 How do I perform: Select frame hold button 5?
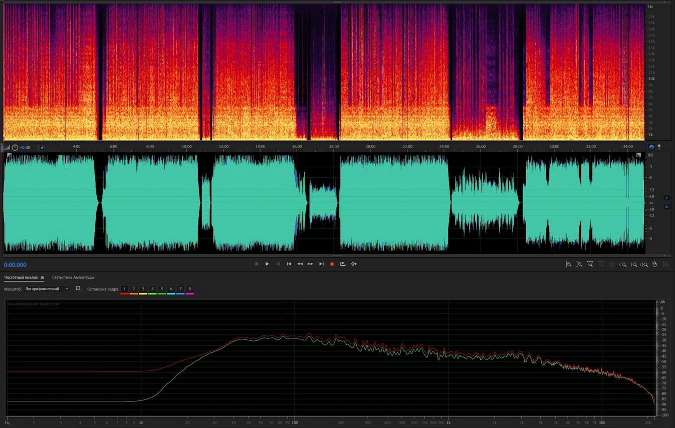tap(161, 289)
